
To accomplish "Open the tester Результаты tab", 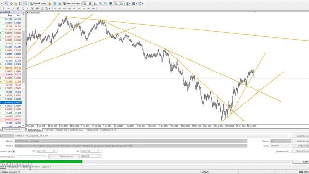I will coord(13,167).
